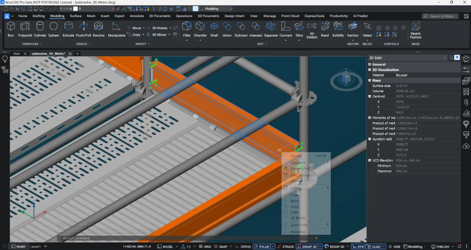The height and width of the screenshot is (250, 471).
Task: Click the PUBLISH button in status bar
Action: [442, 246]
